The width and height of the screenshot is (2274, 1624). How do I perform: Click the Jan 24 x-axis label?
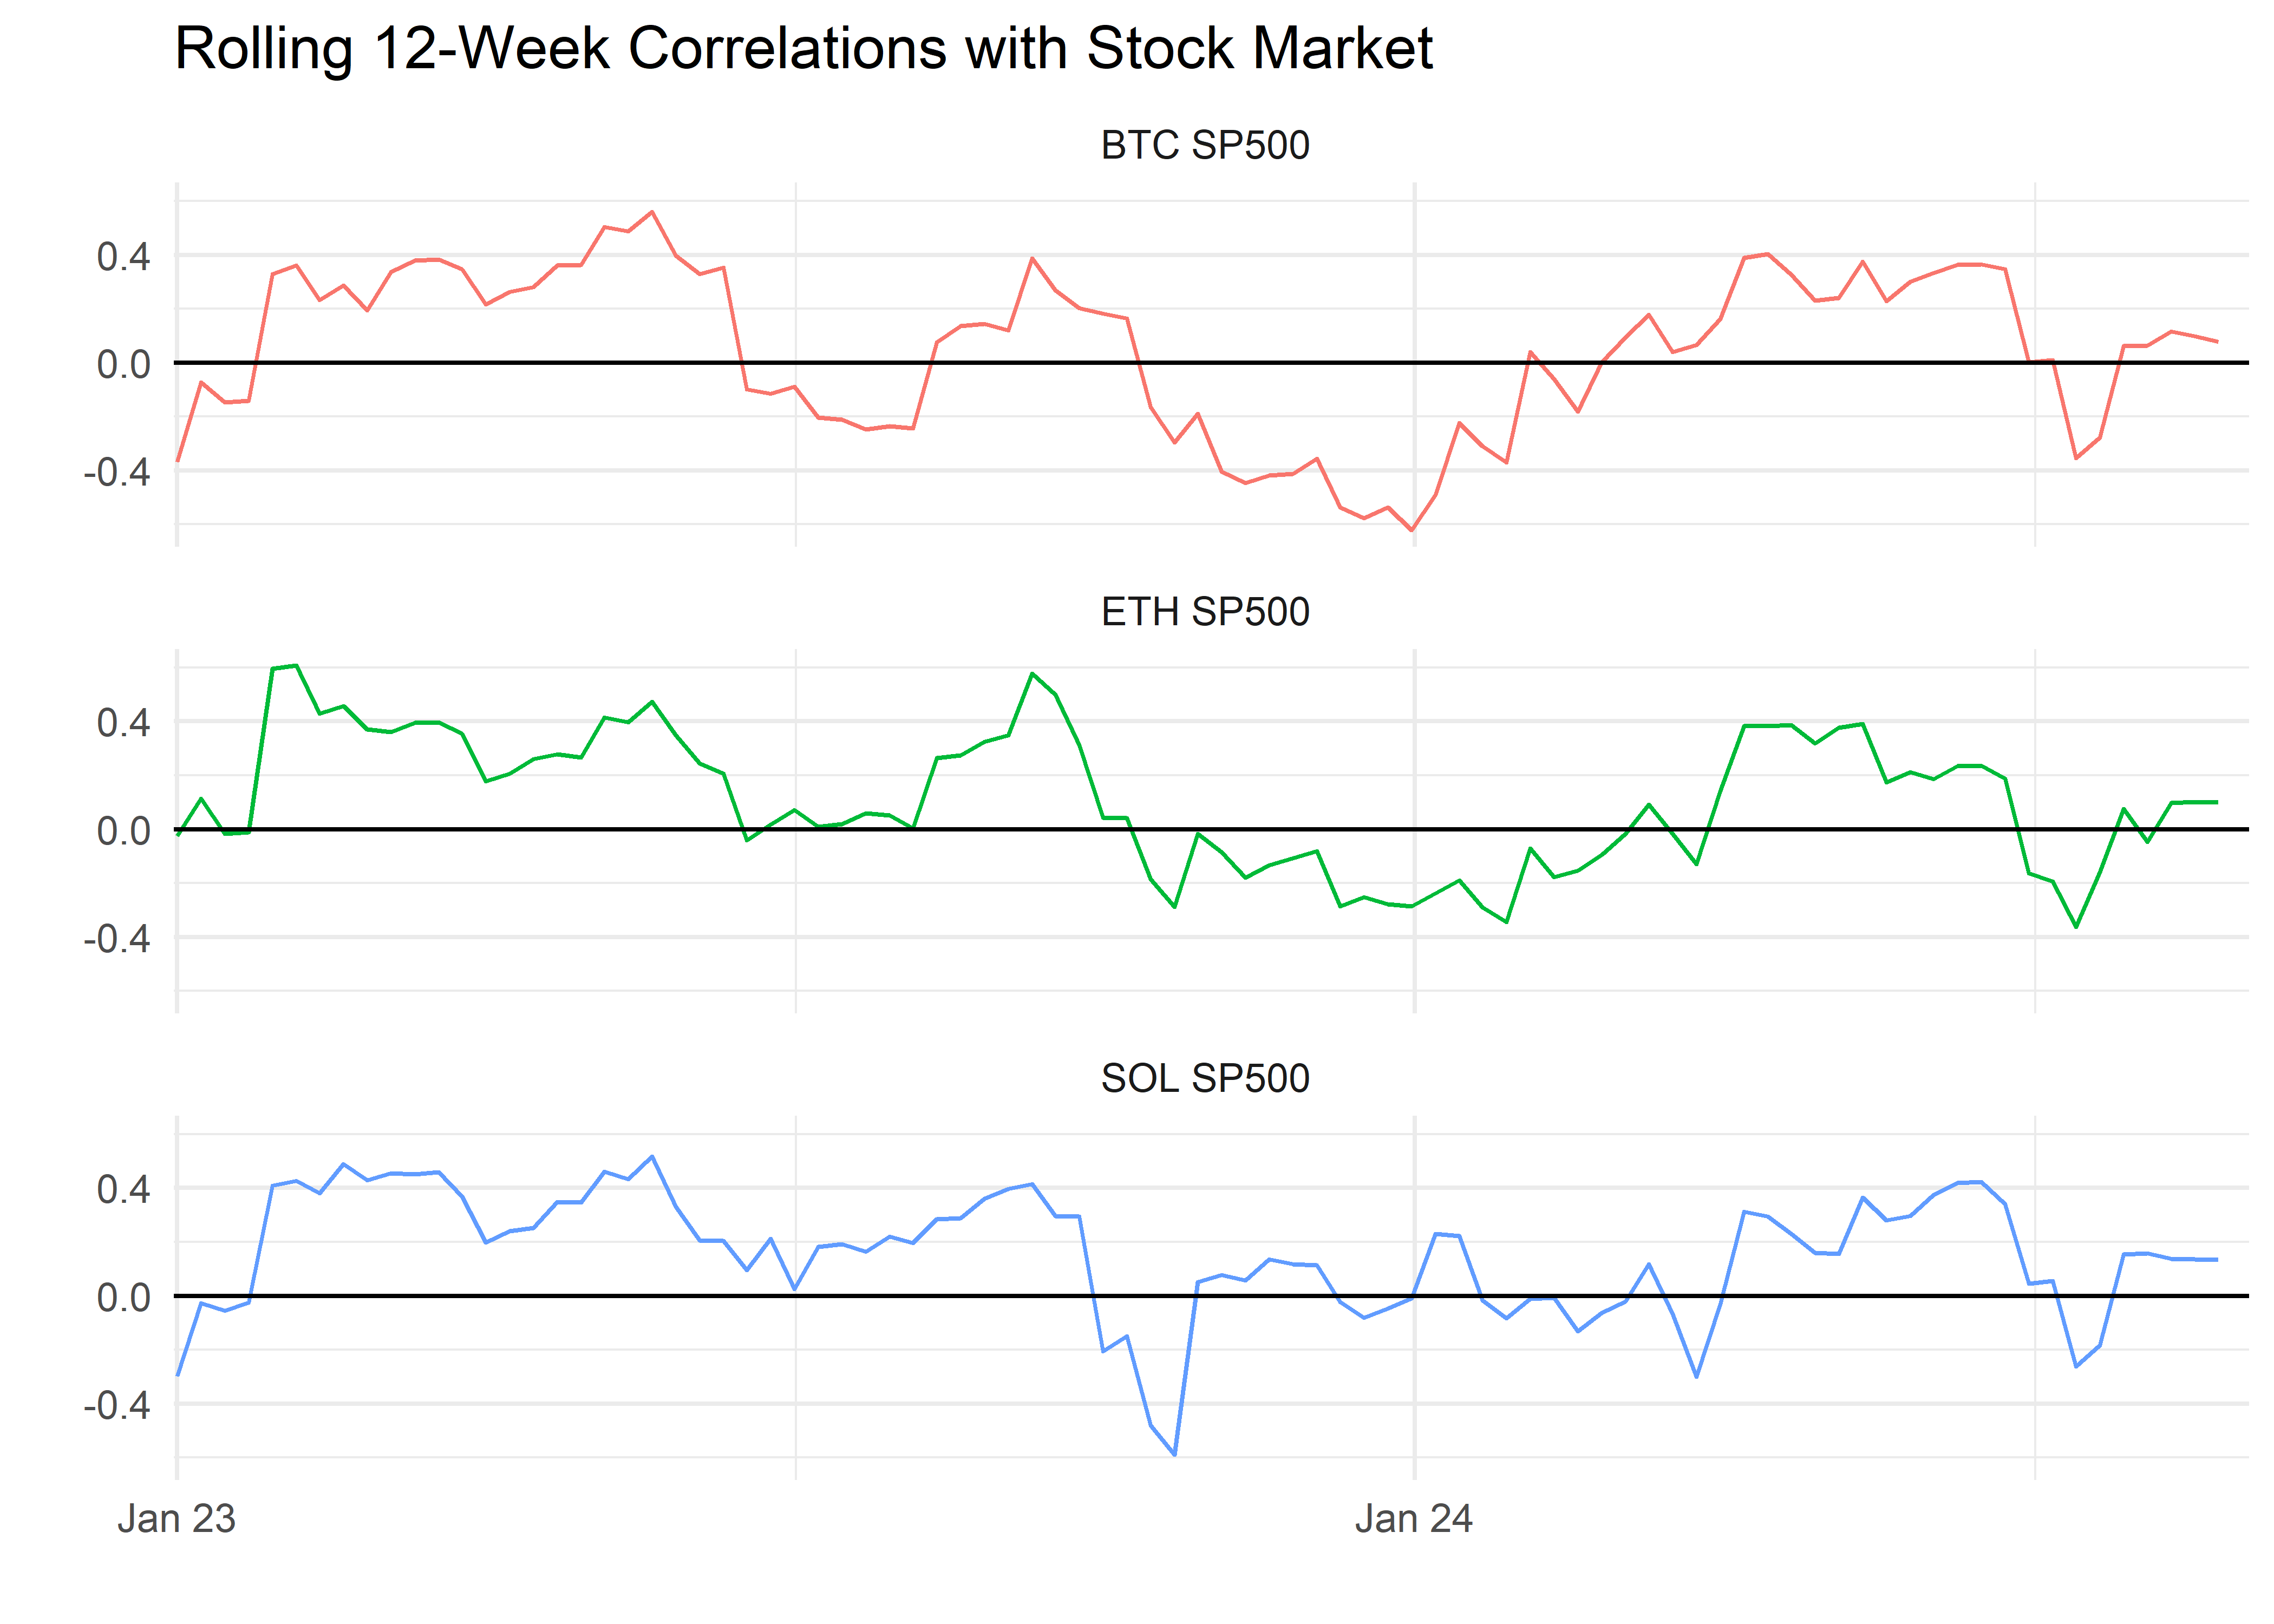pyautogui.click(x=1413, y=1518)
